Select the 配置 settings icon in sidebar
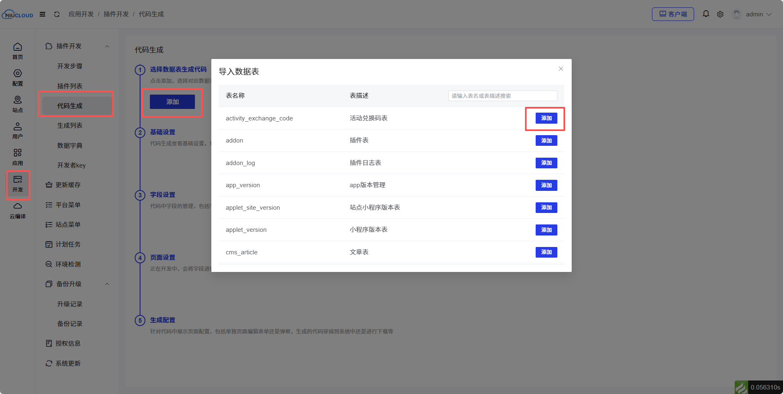 coord(18,77)
